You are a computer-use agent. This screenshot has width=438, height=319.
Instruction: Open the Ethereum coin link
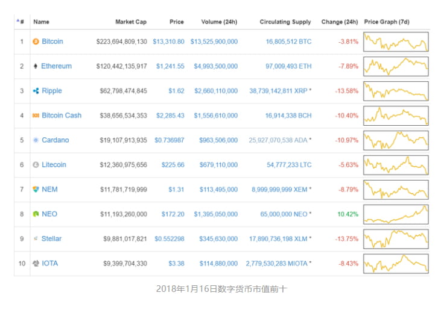point(57,66)
